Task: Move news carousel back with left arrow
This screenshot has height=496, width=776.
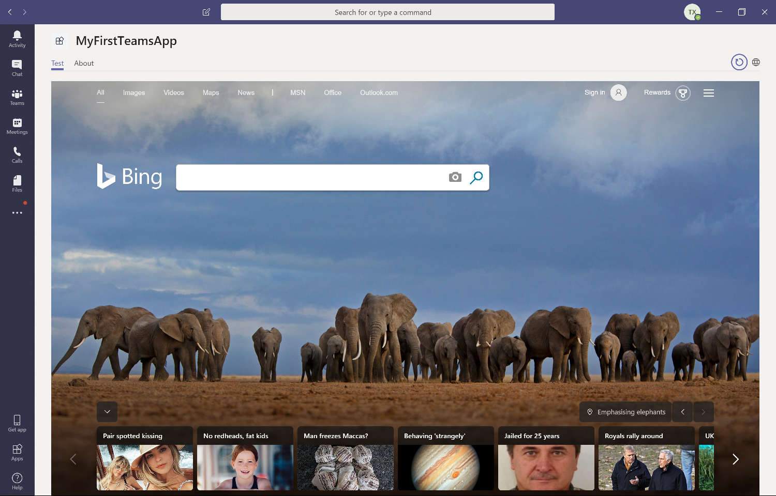Action: (73, 459)
